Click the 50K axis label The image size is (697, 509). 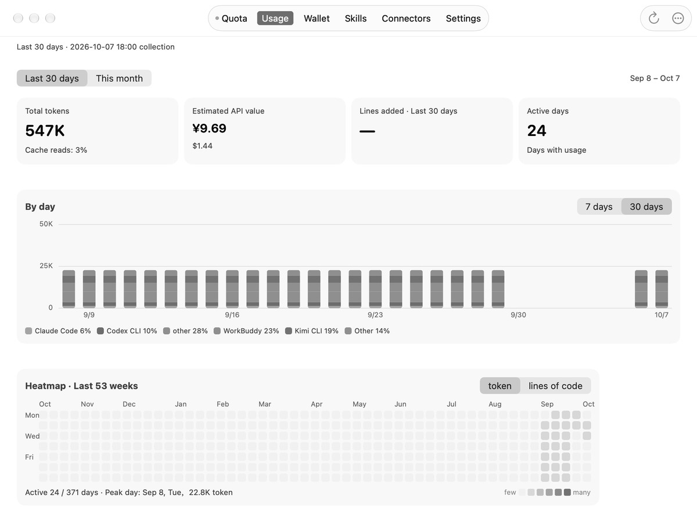[x=46, y=224]
